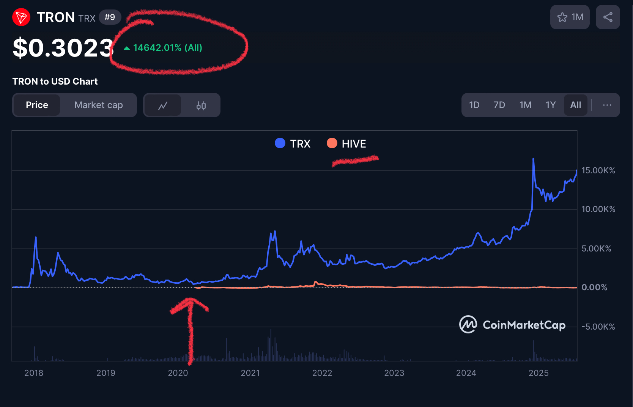Add TRON to watchlist via star

tap(570, 17)
